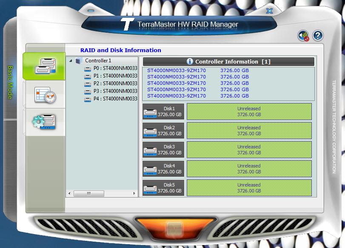
Task: Open the help question mark icon
Action: (318, 36)
